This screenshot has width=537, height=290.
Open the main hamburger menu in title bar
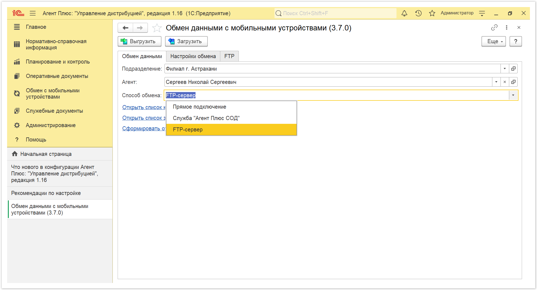[x=33, y=13]
